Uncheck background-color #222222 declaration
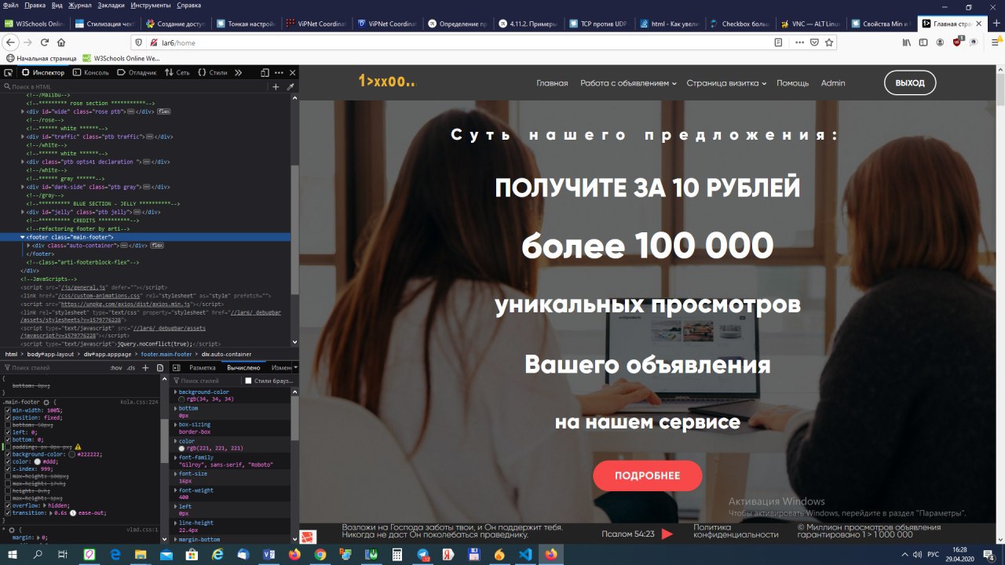Viewport: 1005px width, 565px height. [8, 454]
